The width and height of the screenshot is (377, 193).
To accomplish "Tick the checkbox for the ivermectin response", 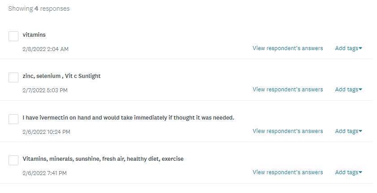I will click(x=13, y=119).
